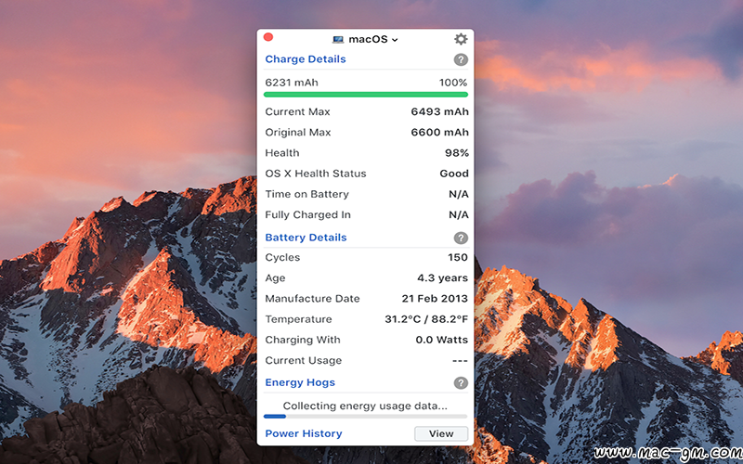Click the Collecting energy usage data text

[365, 406]
